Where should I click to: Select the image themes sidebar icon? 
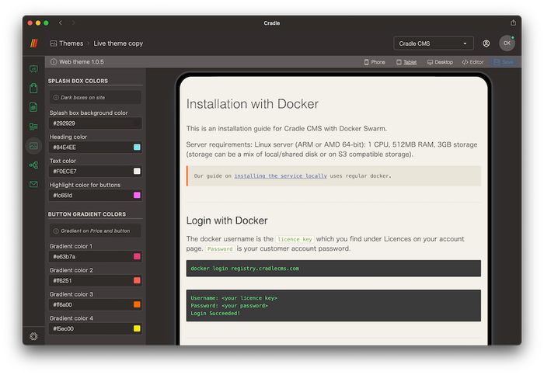[x=33, y=146]
